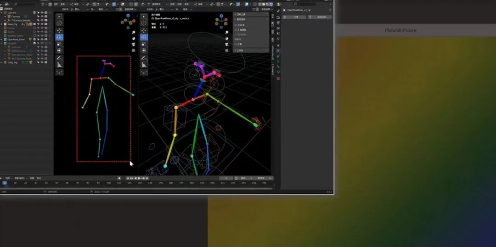The height and width of the screenshot is (247, 496).
Task: Enable X 轴镜像 checkbox in pose options
Action: (236, 29)
